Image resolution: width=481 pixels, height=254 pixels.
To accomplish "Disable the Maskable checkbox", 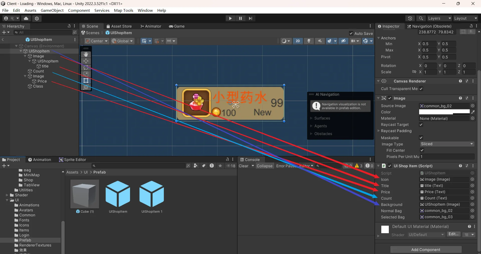I will point(421,138).
